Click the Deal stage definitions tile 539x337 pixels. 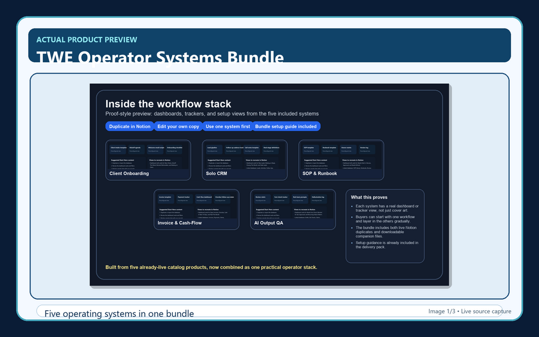click(x=271, y=149)
